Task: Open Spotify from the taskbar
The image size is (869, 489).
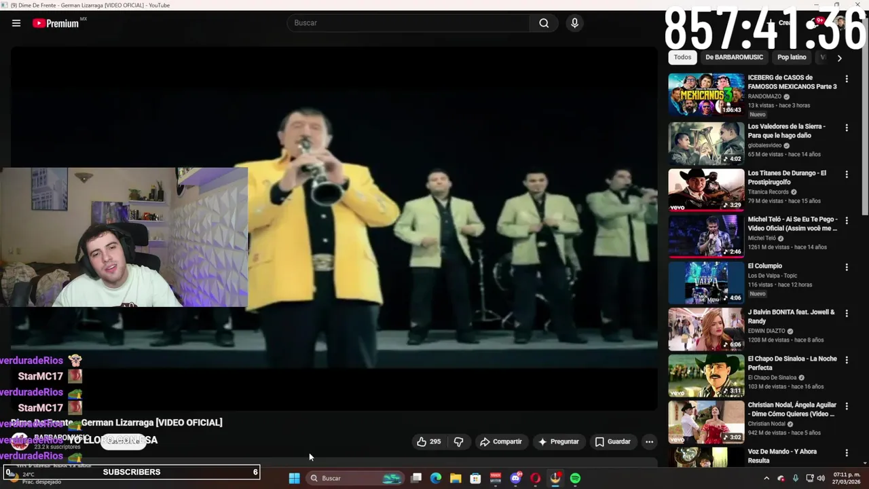Action: pos(575,478)
